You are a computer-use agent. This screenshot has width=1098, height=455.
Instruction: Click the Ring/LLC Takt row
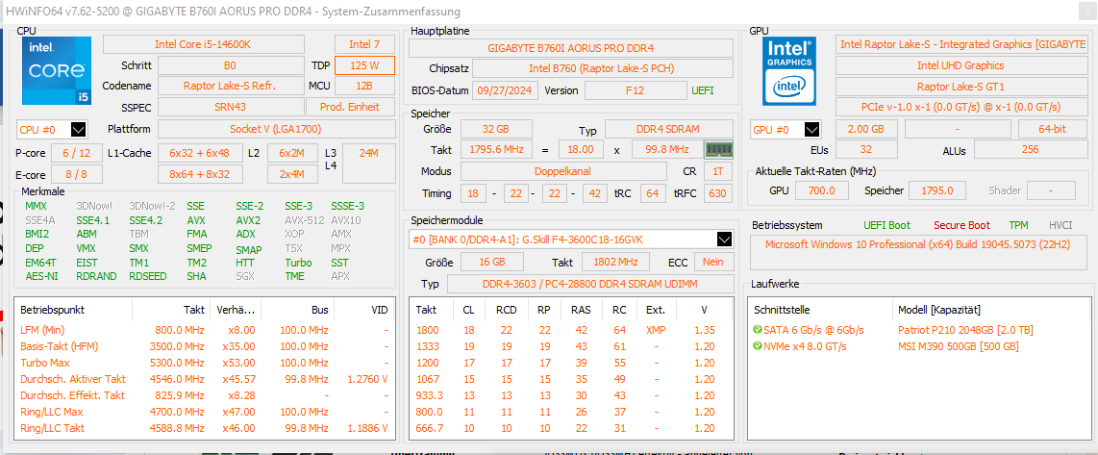click(x=204, y=428)
